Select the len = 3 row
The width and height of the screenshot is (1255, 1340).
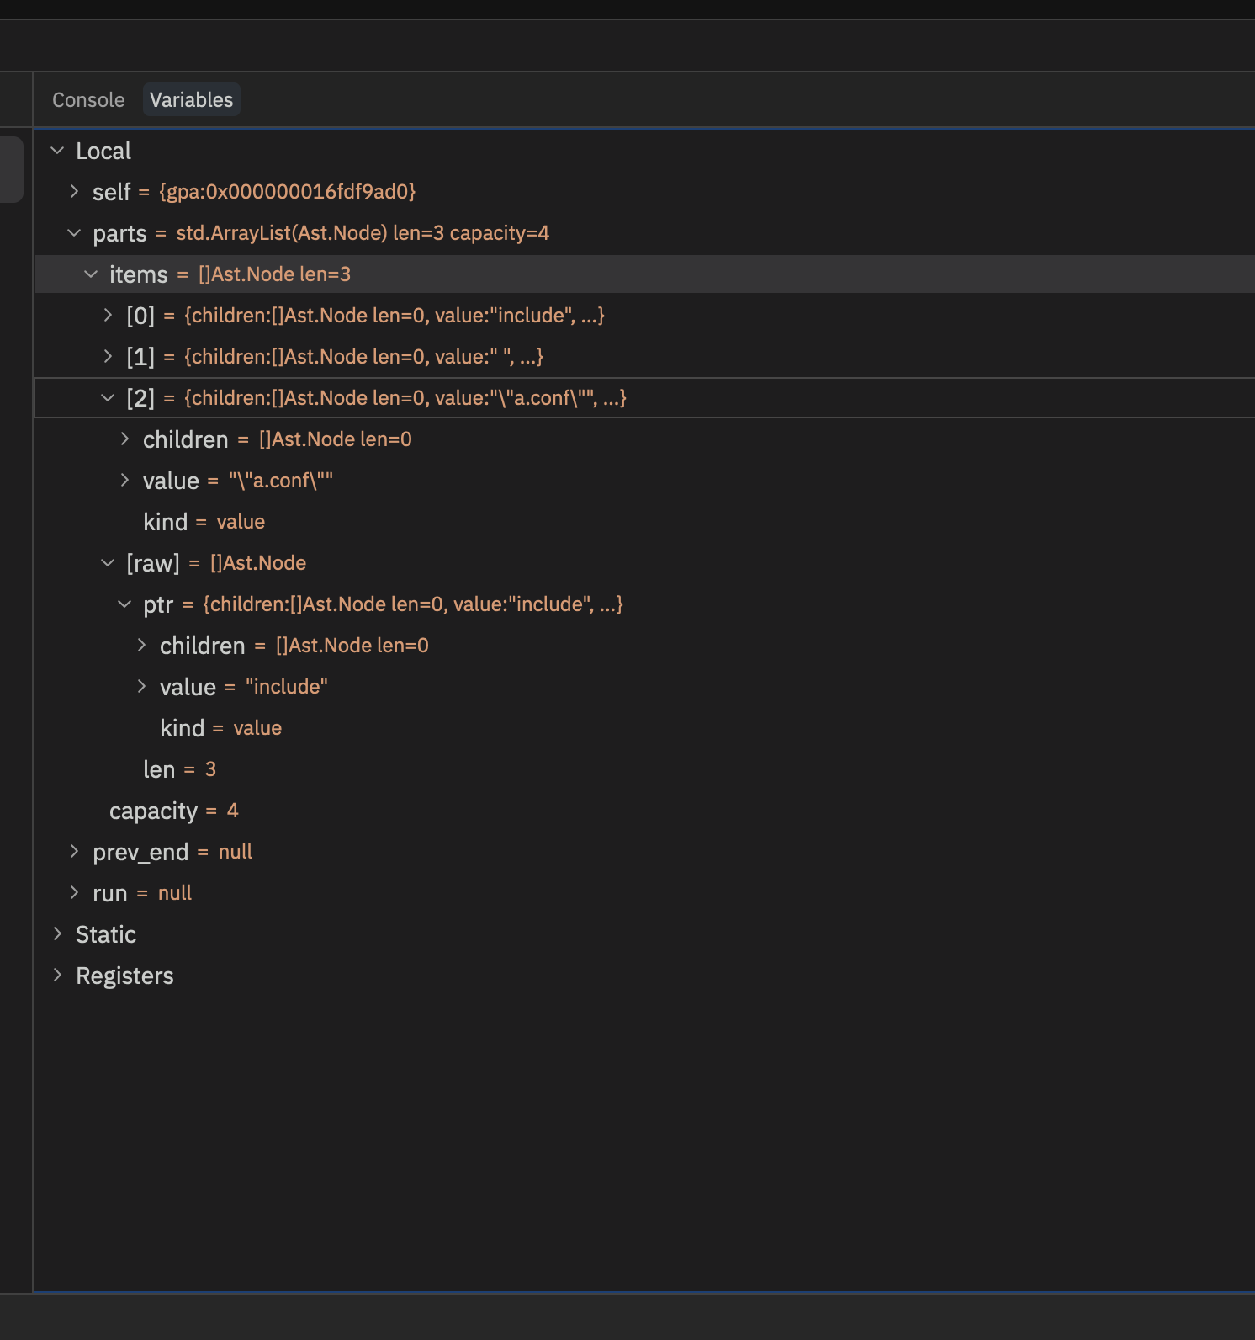pos(645,769)
